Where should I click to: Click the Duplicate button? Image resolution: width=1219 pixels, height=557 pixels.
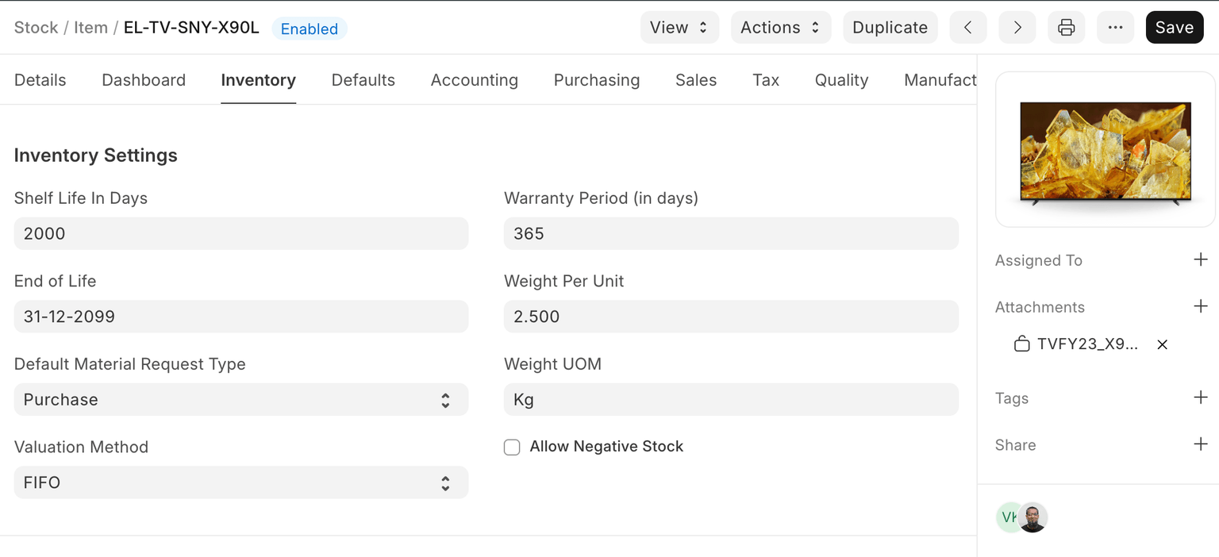(890, 28)
